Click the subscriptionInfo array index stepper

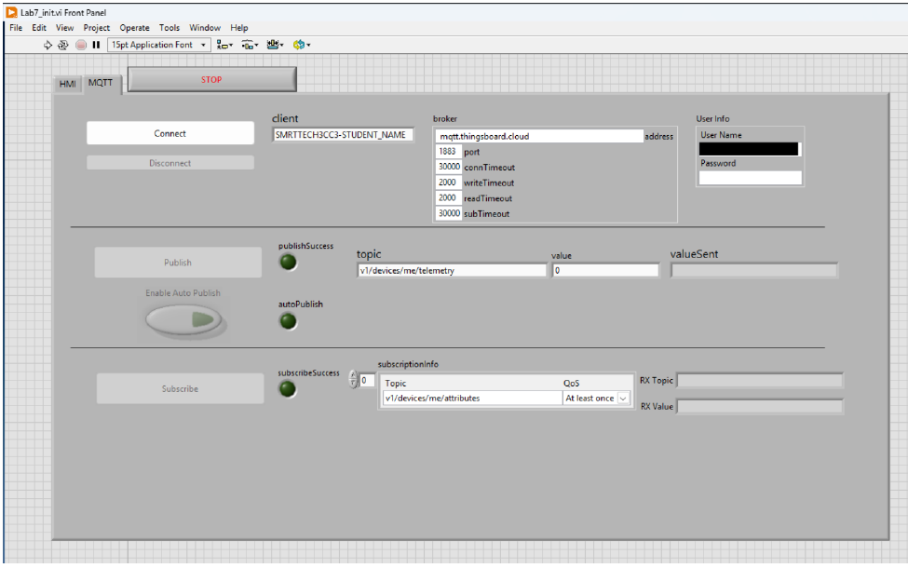point(353,380)
